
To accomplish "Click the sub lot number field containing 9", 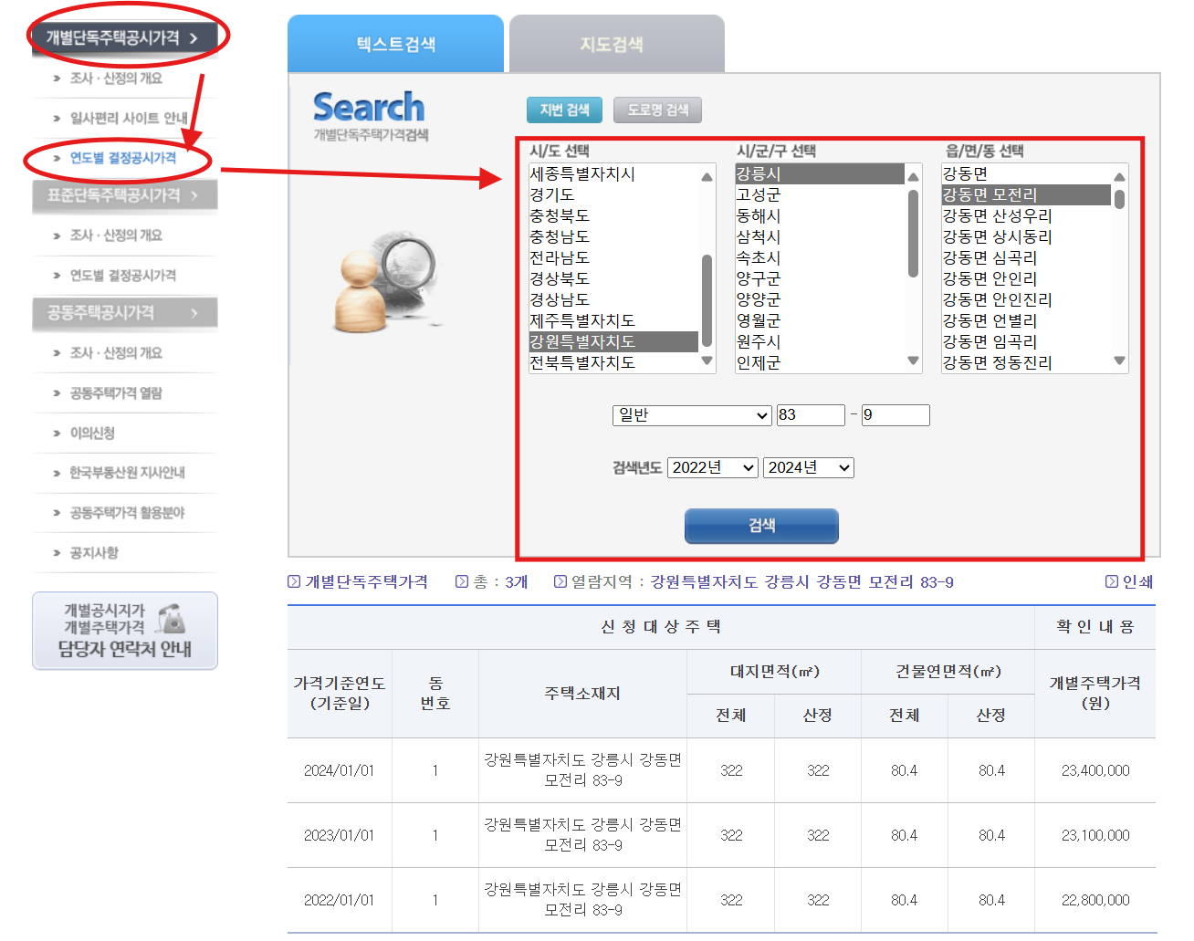I will click(x=895, y=415).
